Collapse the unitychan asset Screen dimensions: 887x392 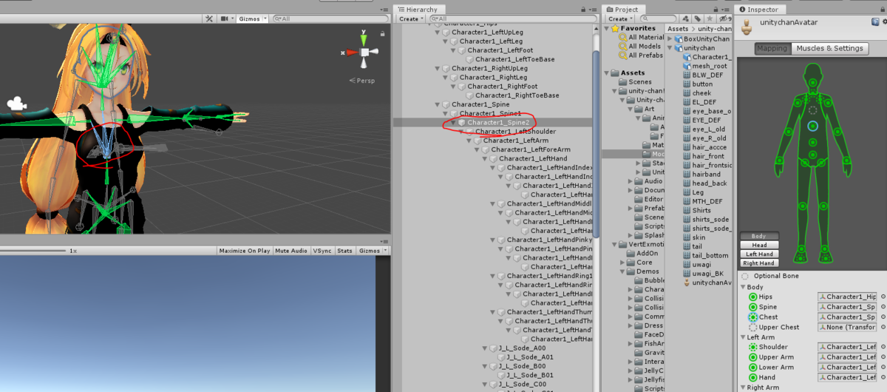click(x=670, y=48)
